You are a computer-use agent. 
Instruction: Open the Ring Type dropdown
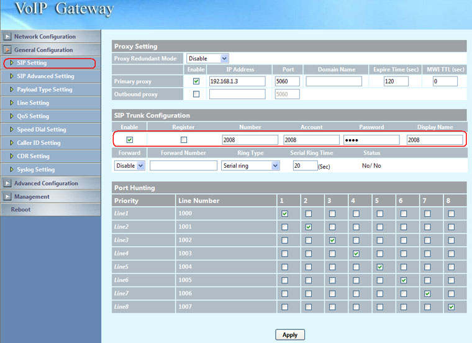click(x=250, y=166)
